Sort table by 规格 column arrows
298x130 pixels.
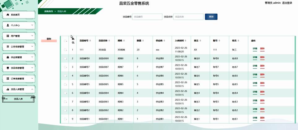(x=124, y=41)
